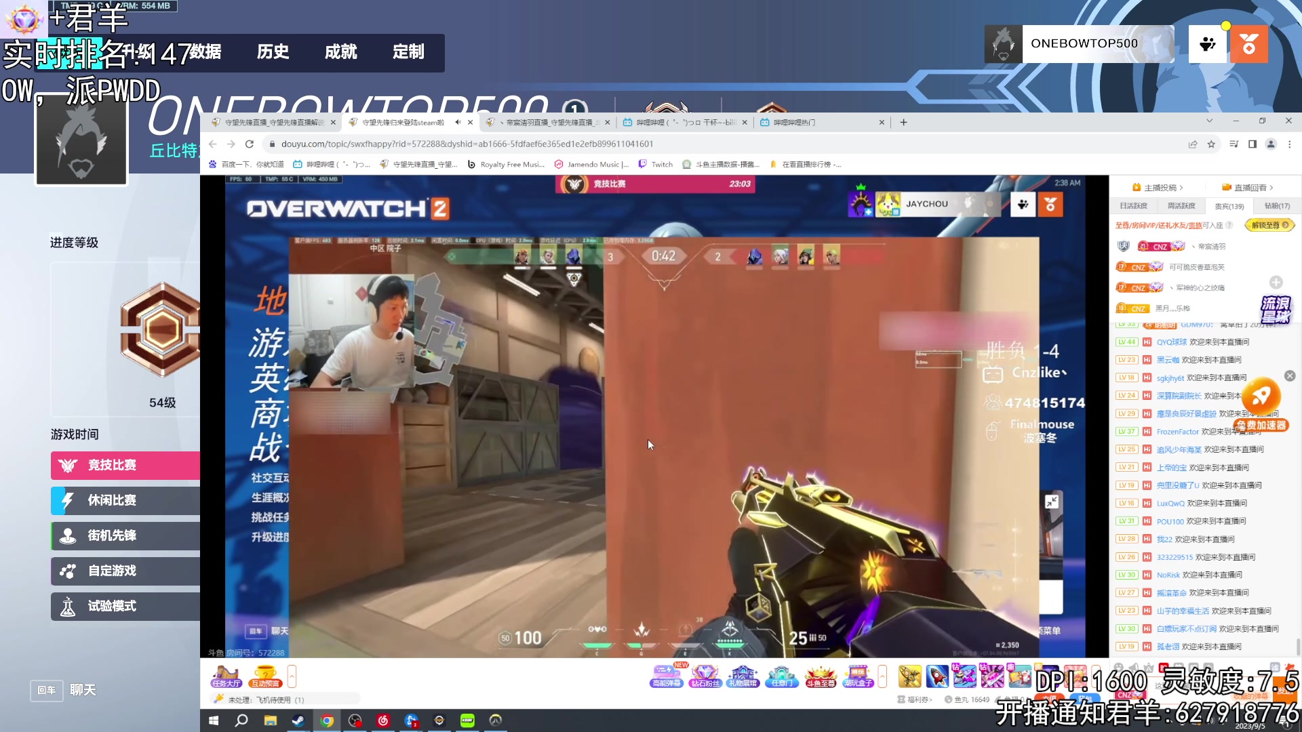
Task: Open 任意门 icon
Action: [x=781, y=676]
